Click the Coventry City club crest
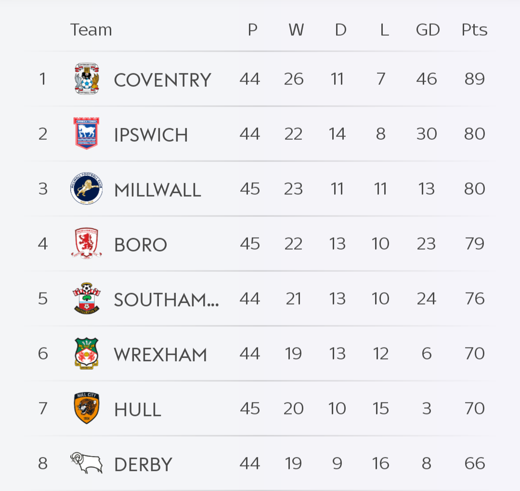The image size is (520, 491). pyautogui.click(x=87, y=79)
